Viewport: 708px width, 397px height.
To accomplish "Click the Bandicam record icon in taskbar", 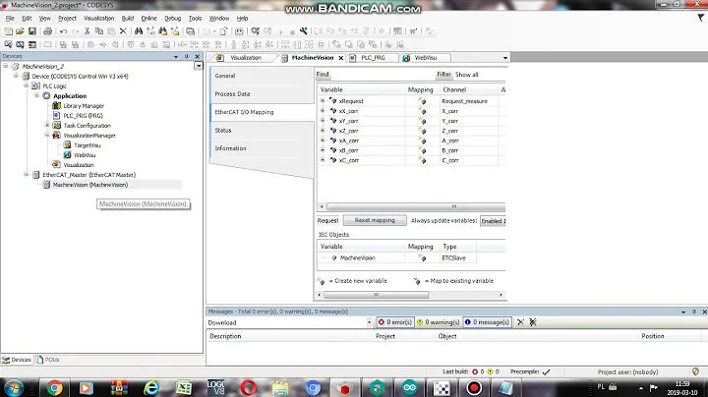I will click(x=474, y=388).
